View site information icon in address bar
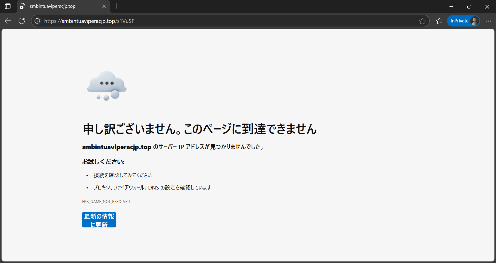 [x=37, y=21]
